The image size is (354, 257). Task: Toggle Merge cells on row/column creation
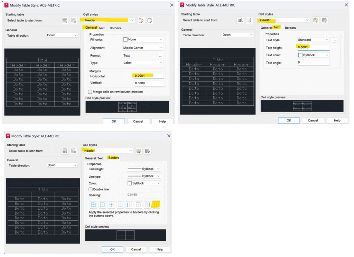(x=90, y=92)
